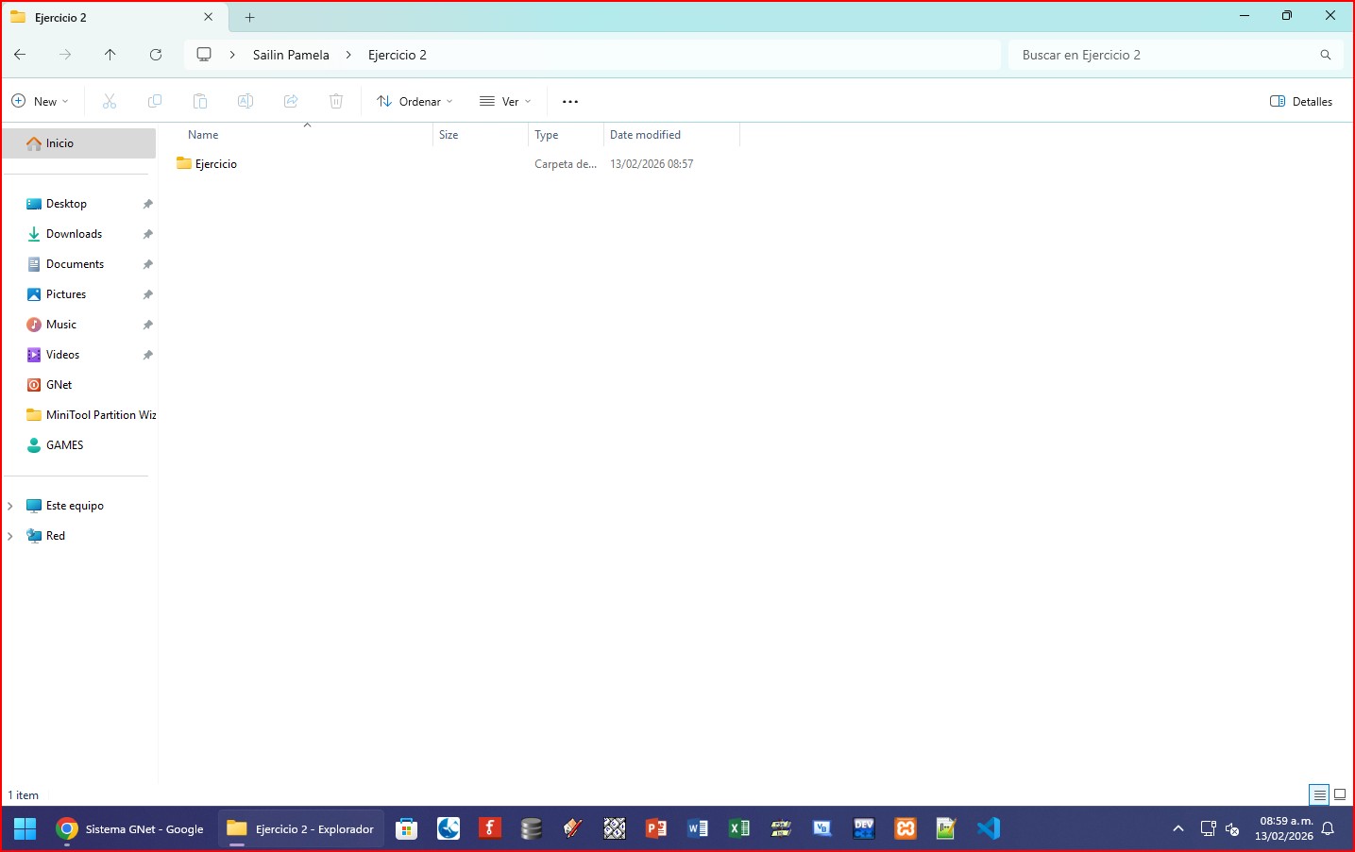Go to Sailin Pamela in breadcrumb
The width and height of the screenshot is (1355, 852).
click(x=291, y=55)
